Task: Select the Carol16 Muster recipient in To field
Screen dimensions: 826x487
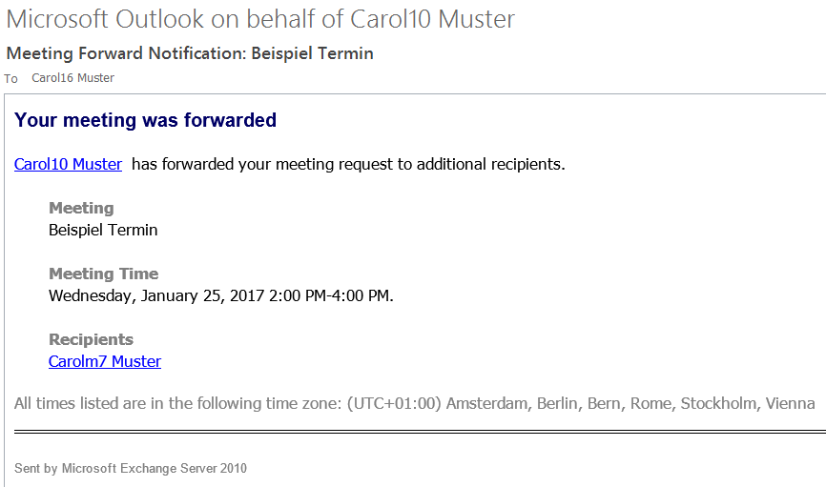Action: coord(72,78)
